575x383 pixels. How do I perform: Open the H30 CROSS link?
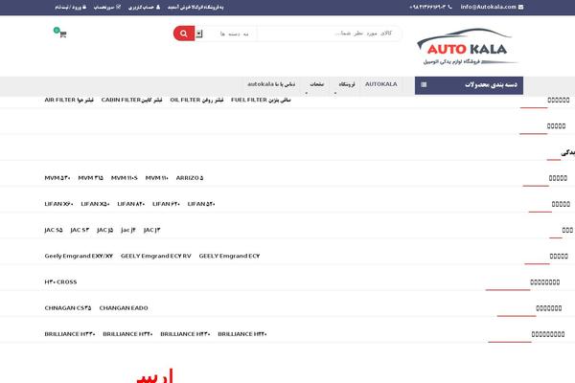click(60, 282)
